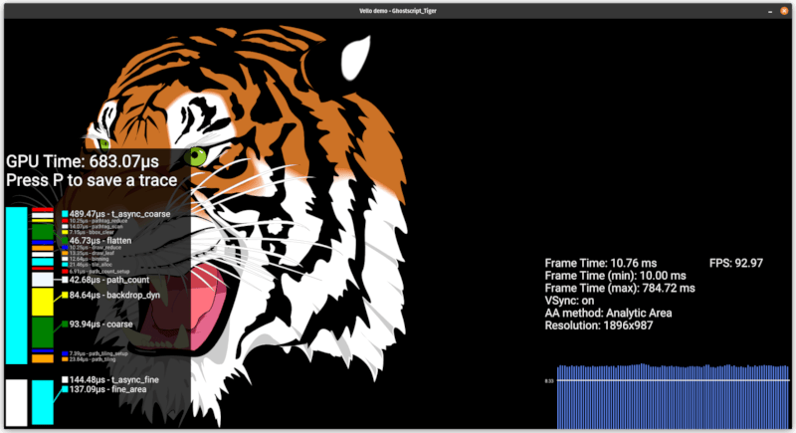
Task: Select the "23.84µs - path_tiling" entry
Action: [92, 359]
